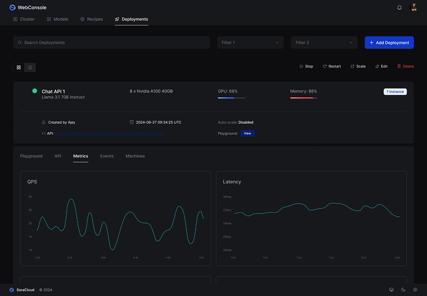
Task: Click the plus icon in Add Deployment
Action: coord(371,42)
